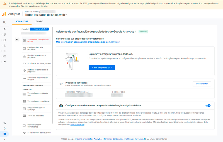Open the Realtime clock icon
Image resolution: width=223 pixels, height=142 pixels.
4,40
